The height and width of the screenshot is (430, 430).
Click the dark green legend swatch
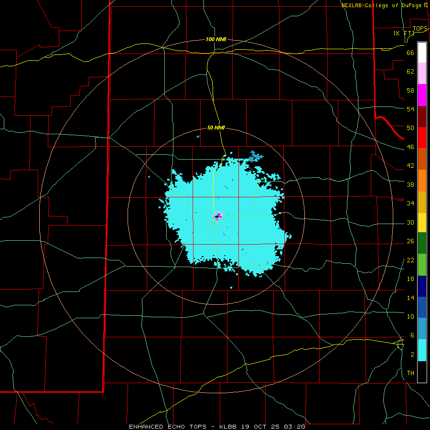(422, 243)
